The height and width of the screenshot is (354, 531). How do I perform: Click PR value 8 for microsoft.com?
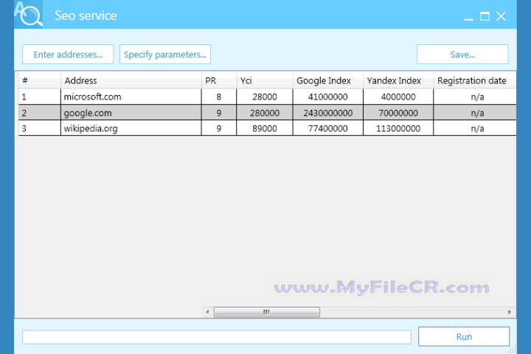(219, 97)
